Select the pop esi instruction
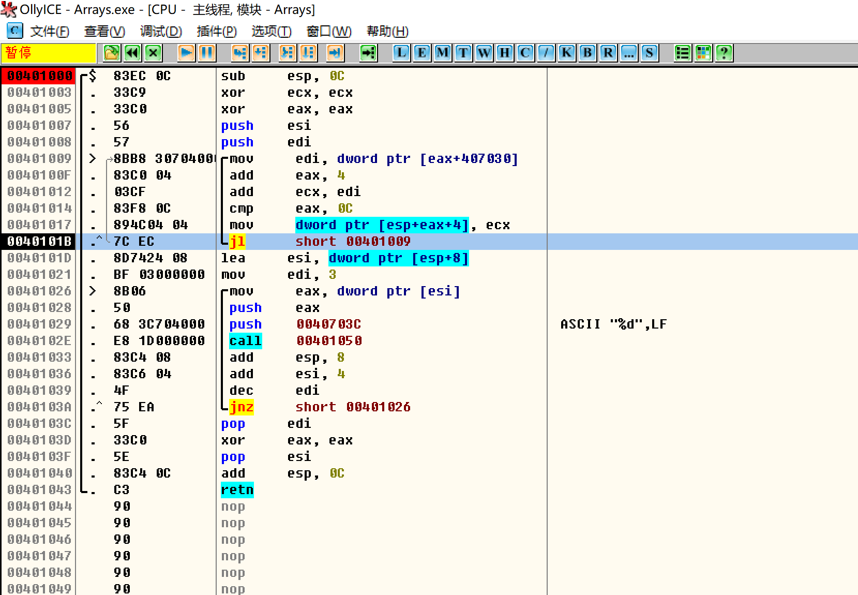This screenshot has height=595, width=858. tap(266, 457)
